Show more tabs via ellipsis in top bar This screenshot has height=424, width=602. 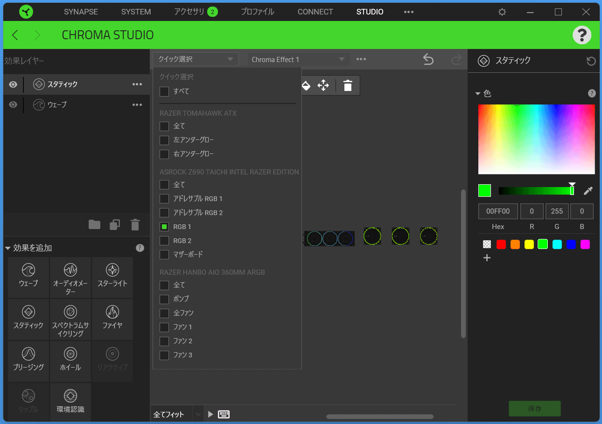pyautogui.click(x=409, y=12)
